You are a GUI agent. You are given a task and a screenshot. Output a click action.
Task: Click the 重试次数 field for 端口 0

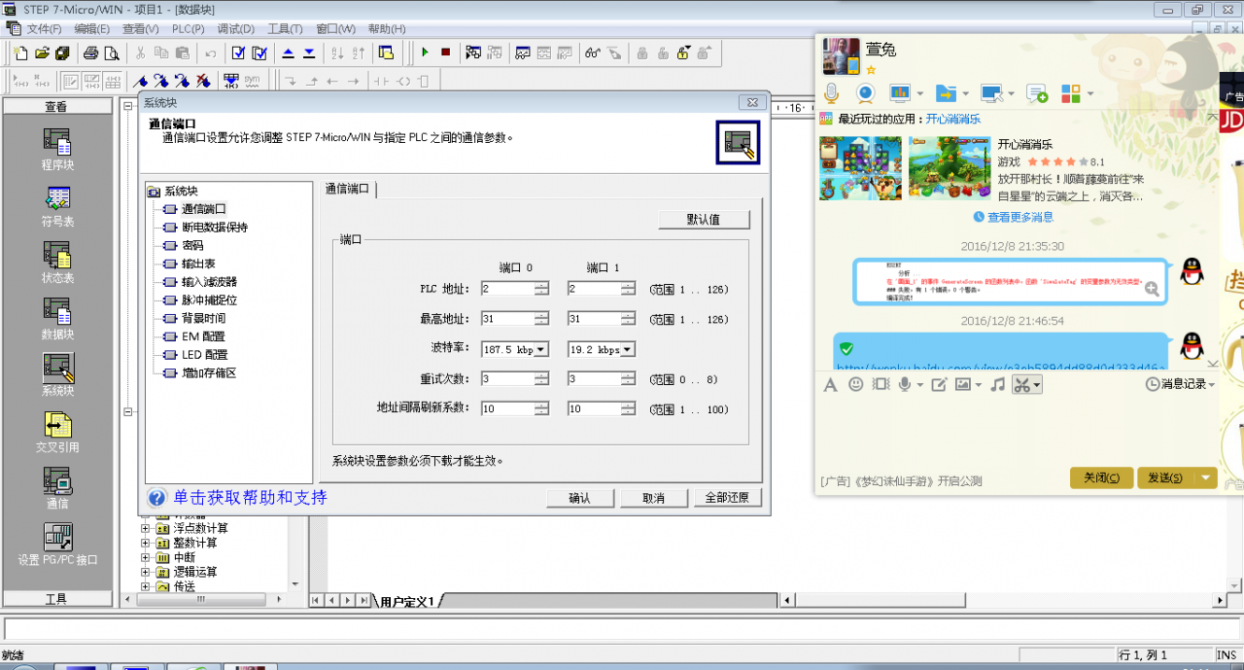click(x=507, y=379)
